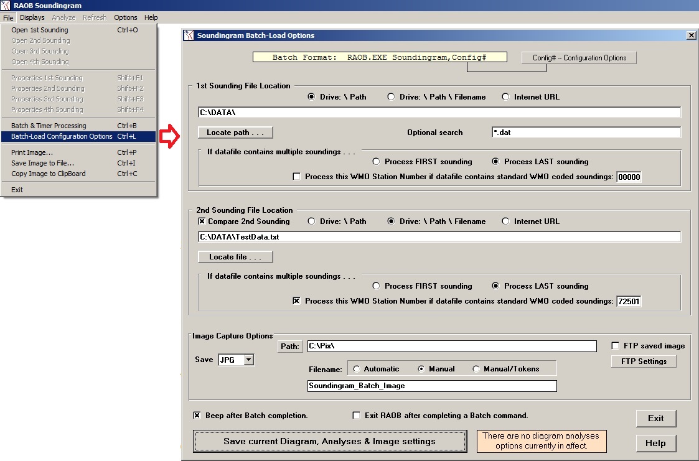Click the Locate file . . . button
The width and height of the screenshot is (699, 461).
[235, 256]
